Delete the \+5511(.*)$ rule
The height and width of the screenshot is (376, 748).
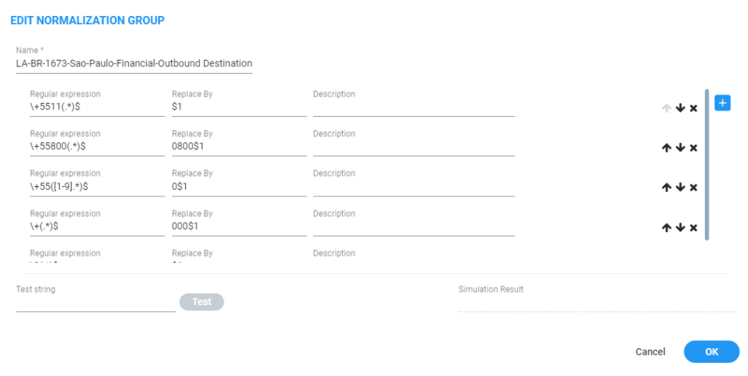click(693, 108)
